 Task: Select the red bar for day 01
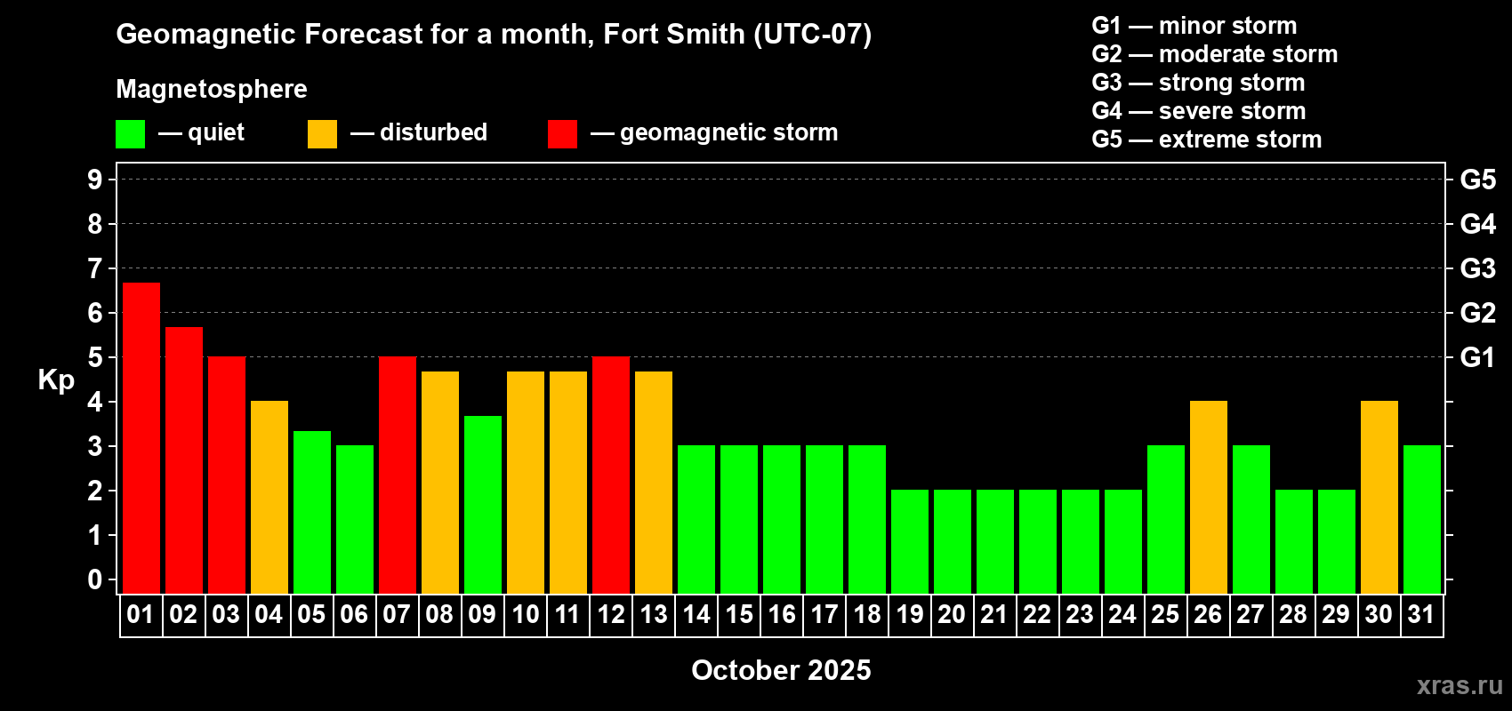point(141,438)
